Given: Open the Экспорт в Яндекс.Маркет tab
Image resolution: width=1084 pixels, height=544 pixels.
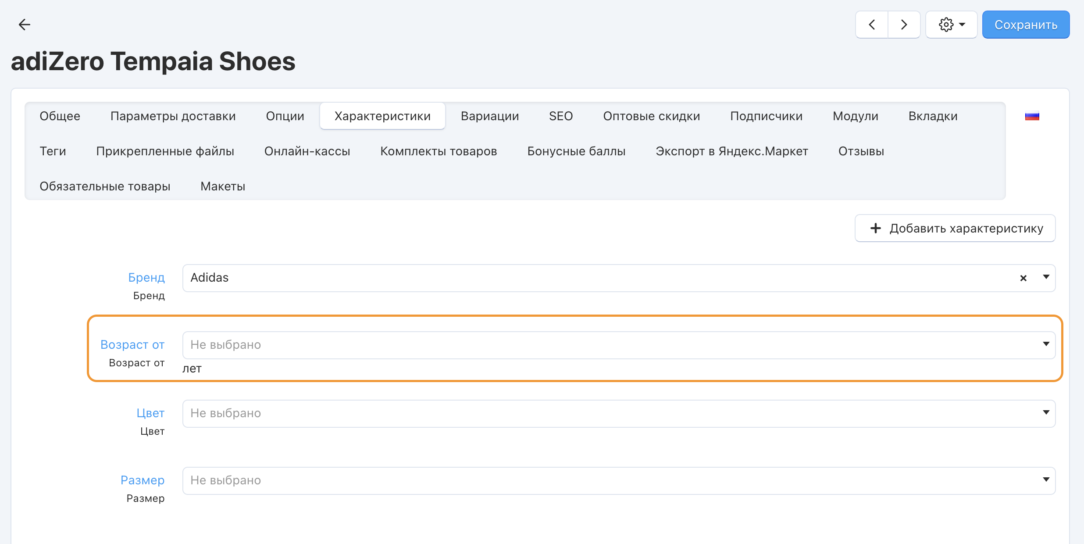Looking at the screenshot, I should tap(731, 151).
